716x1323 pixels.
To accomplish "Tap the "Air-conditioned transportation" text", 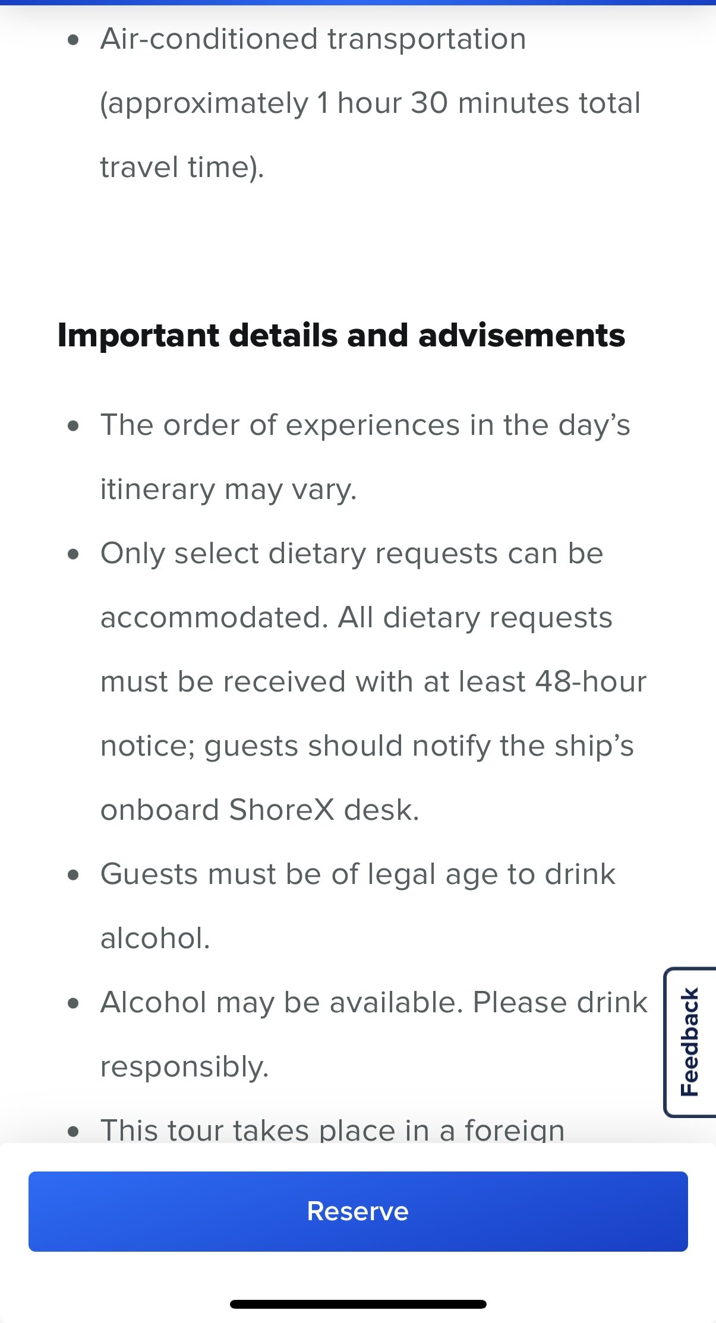I will tap(313, 39).
